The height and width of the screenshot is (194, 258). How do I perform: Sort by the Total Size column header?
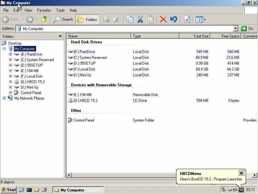point(194,36)
